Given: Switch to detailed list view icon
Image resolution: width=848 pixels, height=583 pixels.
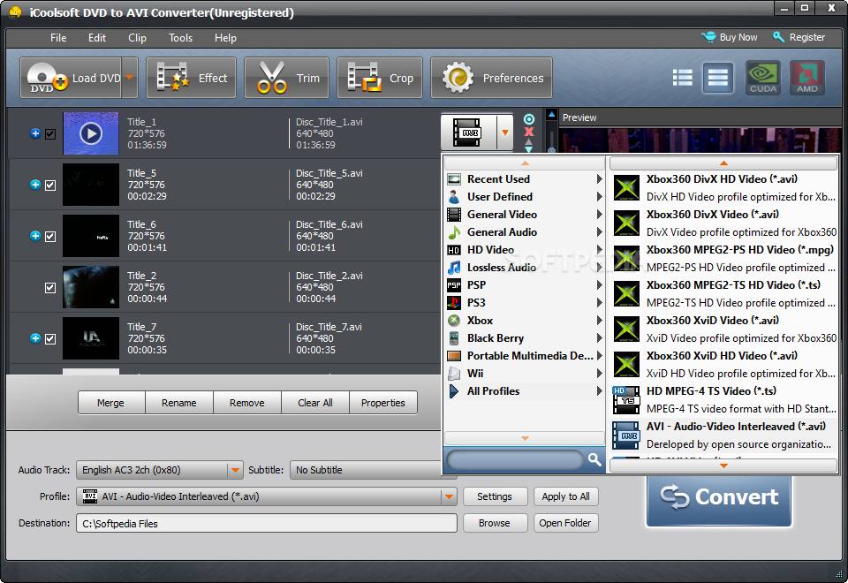Looking at the screenshot, I should 683,78.
